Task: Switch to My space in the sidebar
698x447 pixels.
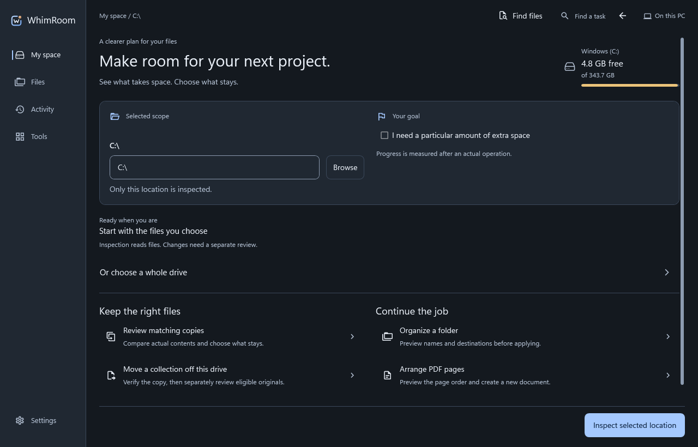Action: click(x=46, y=55)
